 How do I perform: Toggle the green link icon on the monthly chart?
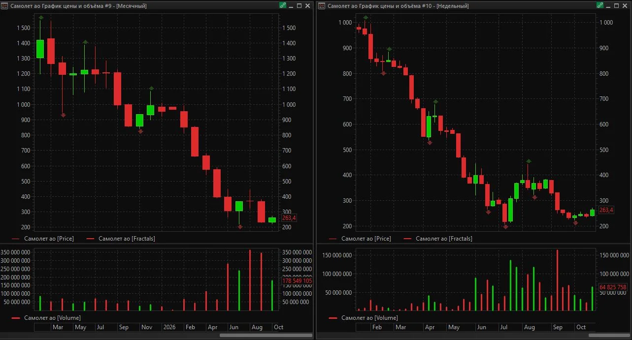(282, 6)
